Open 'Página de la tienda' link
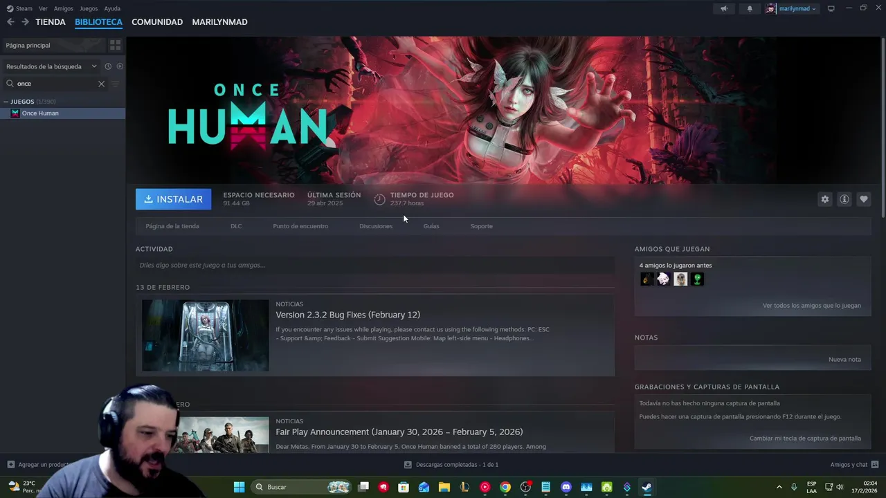The height and width of the screenshot is (498, 886). point(172,226)
